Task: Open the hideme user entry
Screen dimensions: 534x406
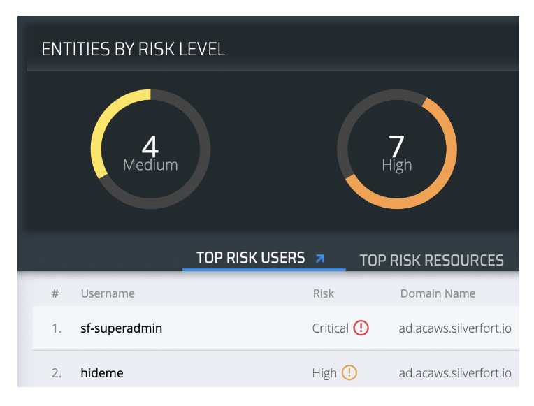Action: pyautogui.click(x=102, y=373)
